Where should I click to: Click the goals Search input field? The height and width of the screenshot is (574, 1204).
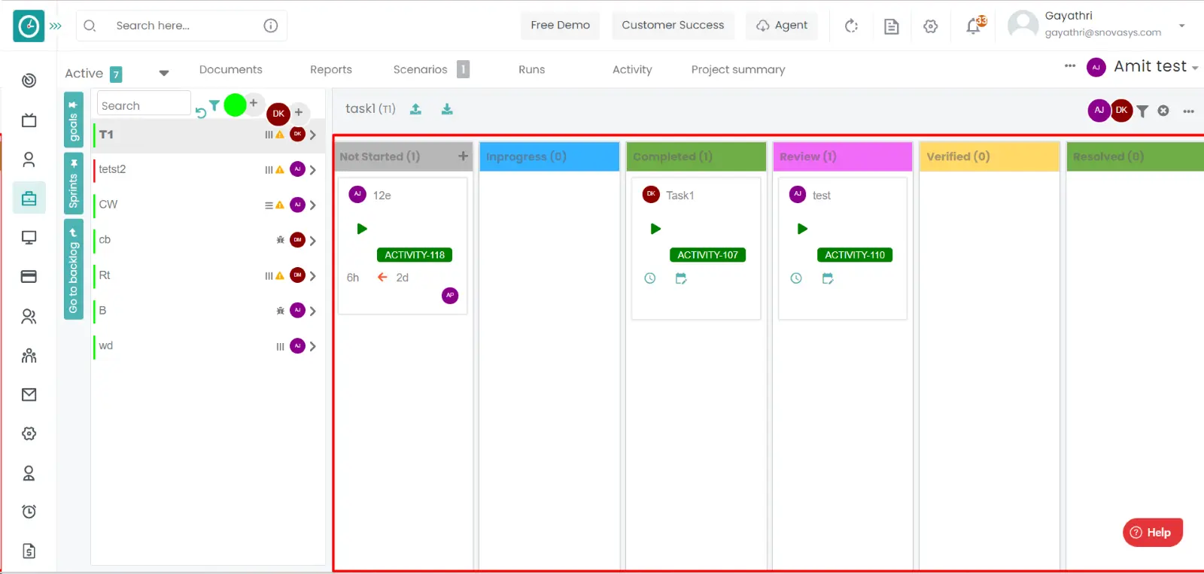(143, 105)
